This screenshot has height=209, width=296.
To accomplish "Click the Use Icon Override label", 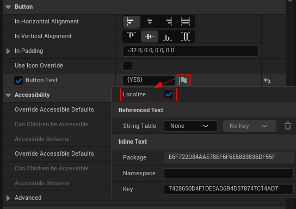I will (39, 65).
